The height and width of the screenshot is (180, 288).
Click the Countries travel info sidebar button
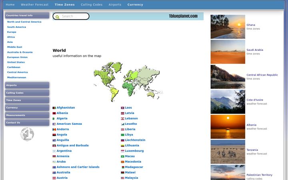click(27, 16)
